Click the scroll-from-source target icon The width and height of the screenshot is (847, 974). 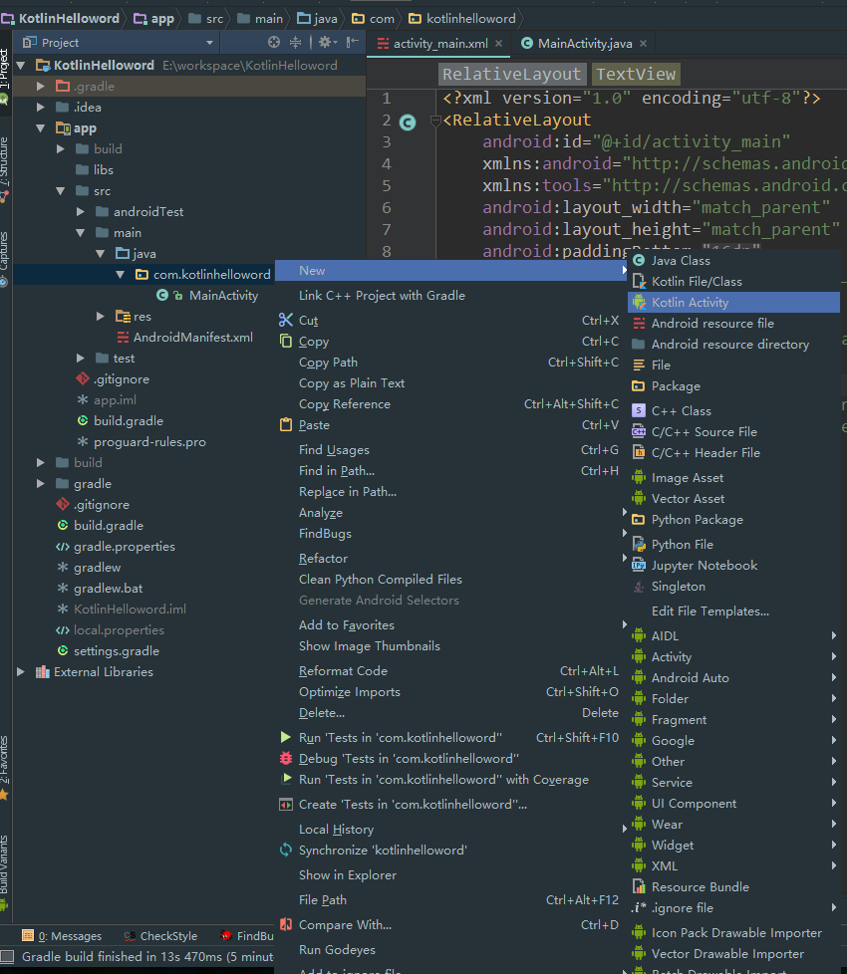274,42
